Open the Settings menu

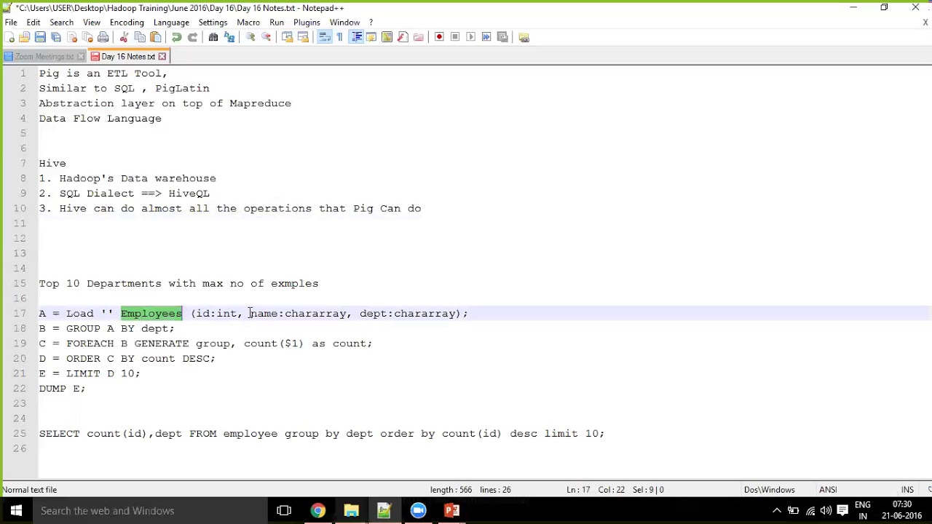pos(213,23)
